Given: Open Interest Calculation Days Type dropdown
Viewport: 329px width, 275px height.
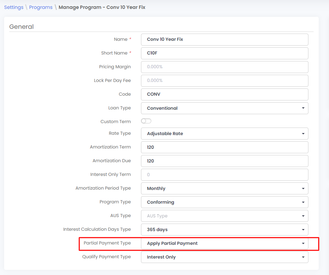Looking at the screenshot, I should click(224, 229).
